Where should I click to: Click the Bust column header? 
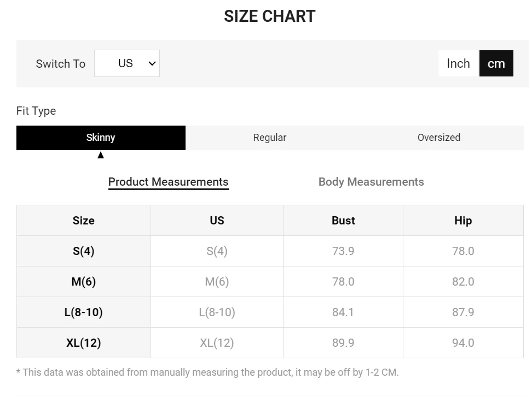click(343, 221)
